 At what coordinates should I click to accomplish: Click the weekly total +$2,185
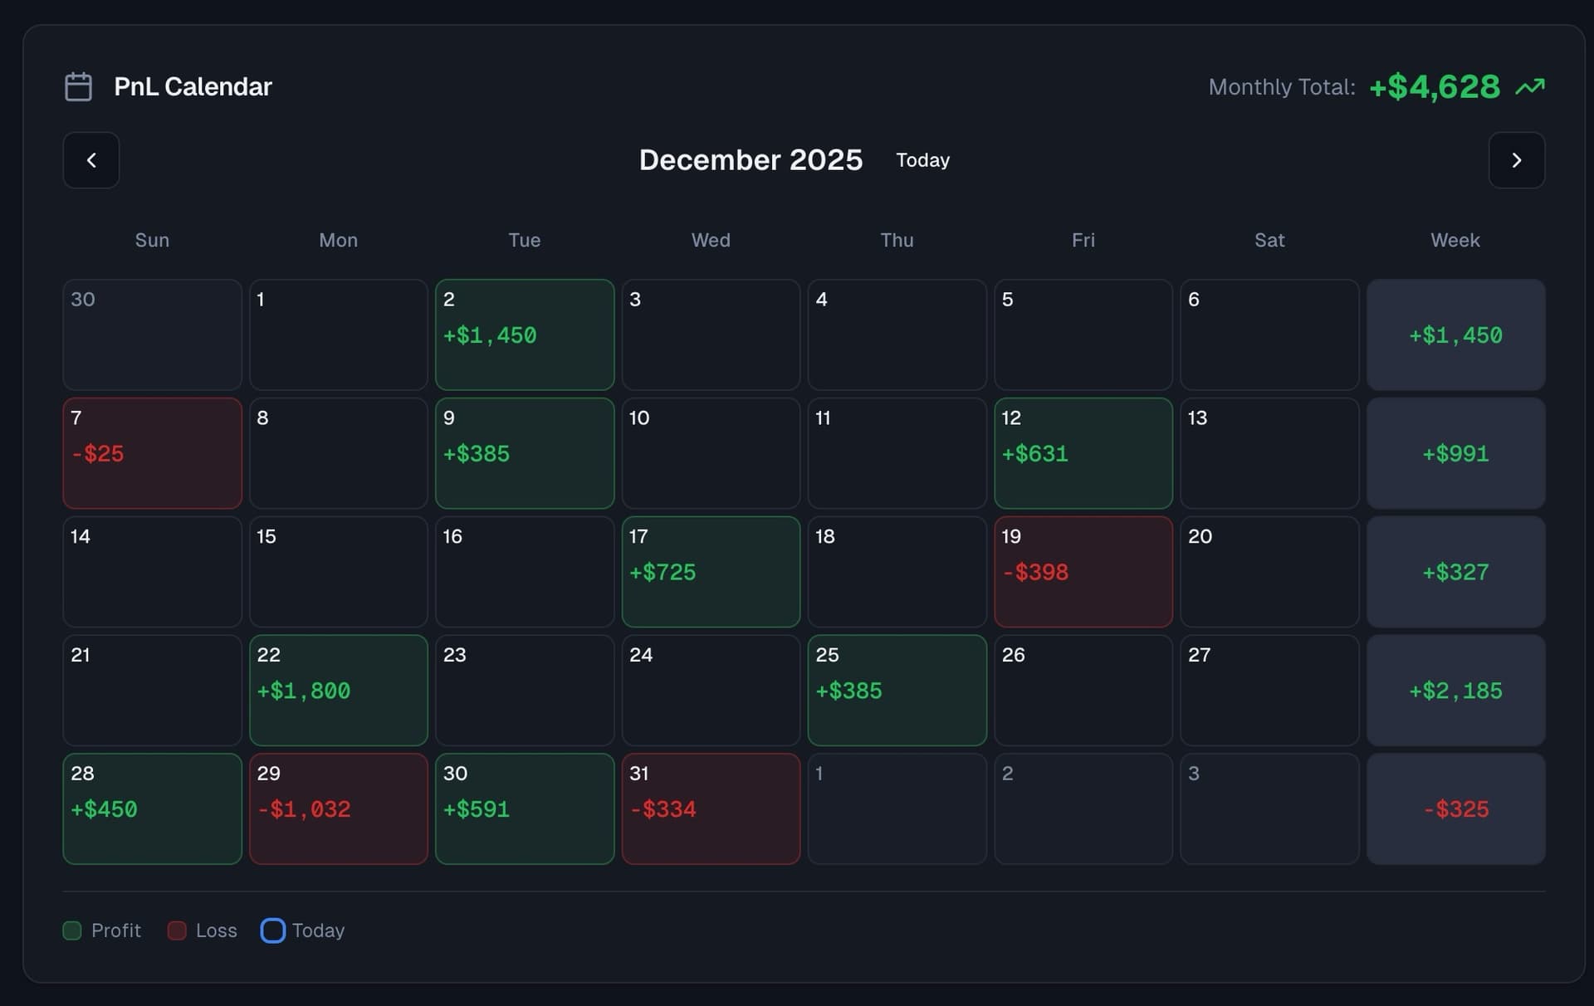point(1455,690)
